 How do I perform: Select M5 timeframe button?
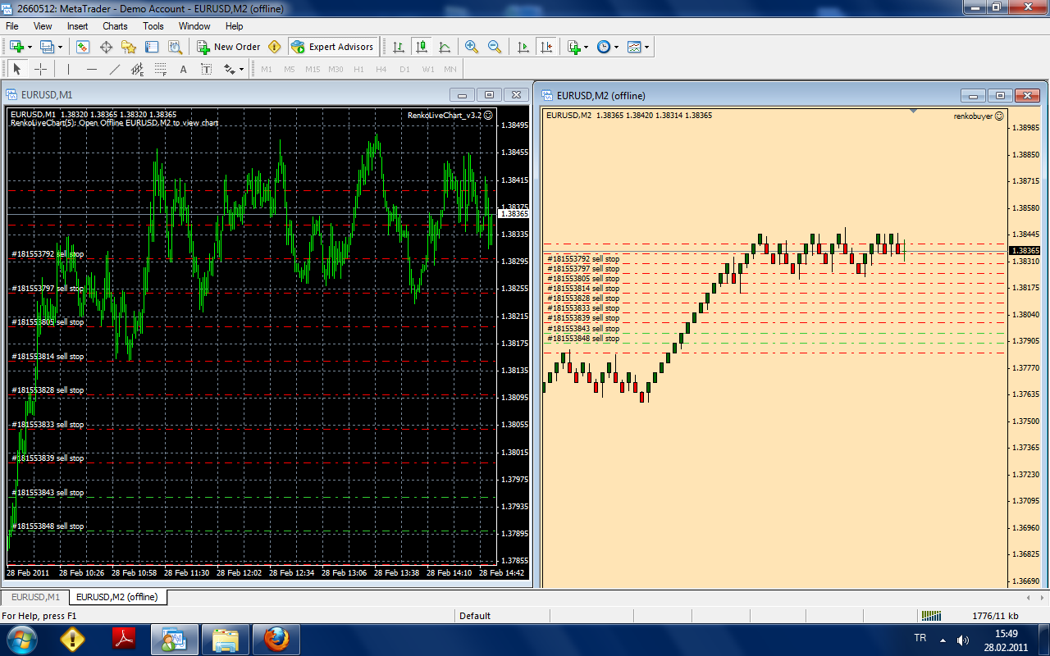pos(290,70)
